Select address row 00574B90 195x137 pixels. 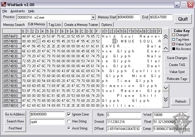pos(12,86)
